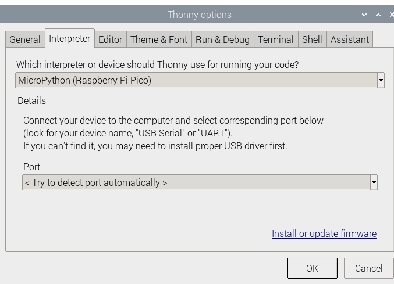This screenshot has height=284, width=394.
Task: Open the Run & Debug tab
Action: [222, 39]
